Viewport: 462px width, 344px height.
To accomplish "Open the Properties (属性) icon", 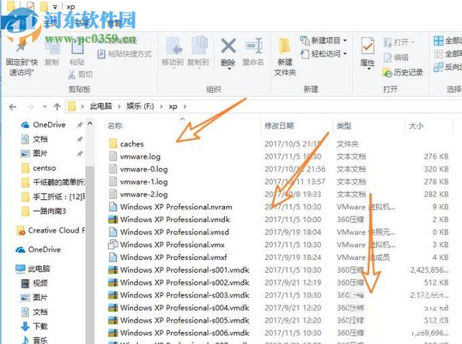I will (367, 45).
